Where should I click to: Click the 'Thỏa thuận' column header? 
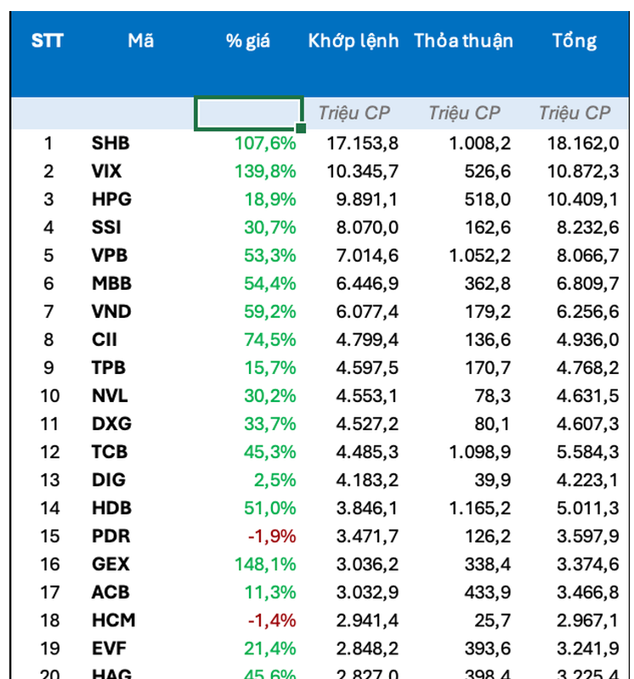tap(464, 41)
